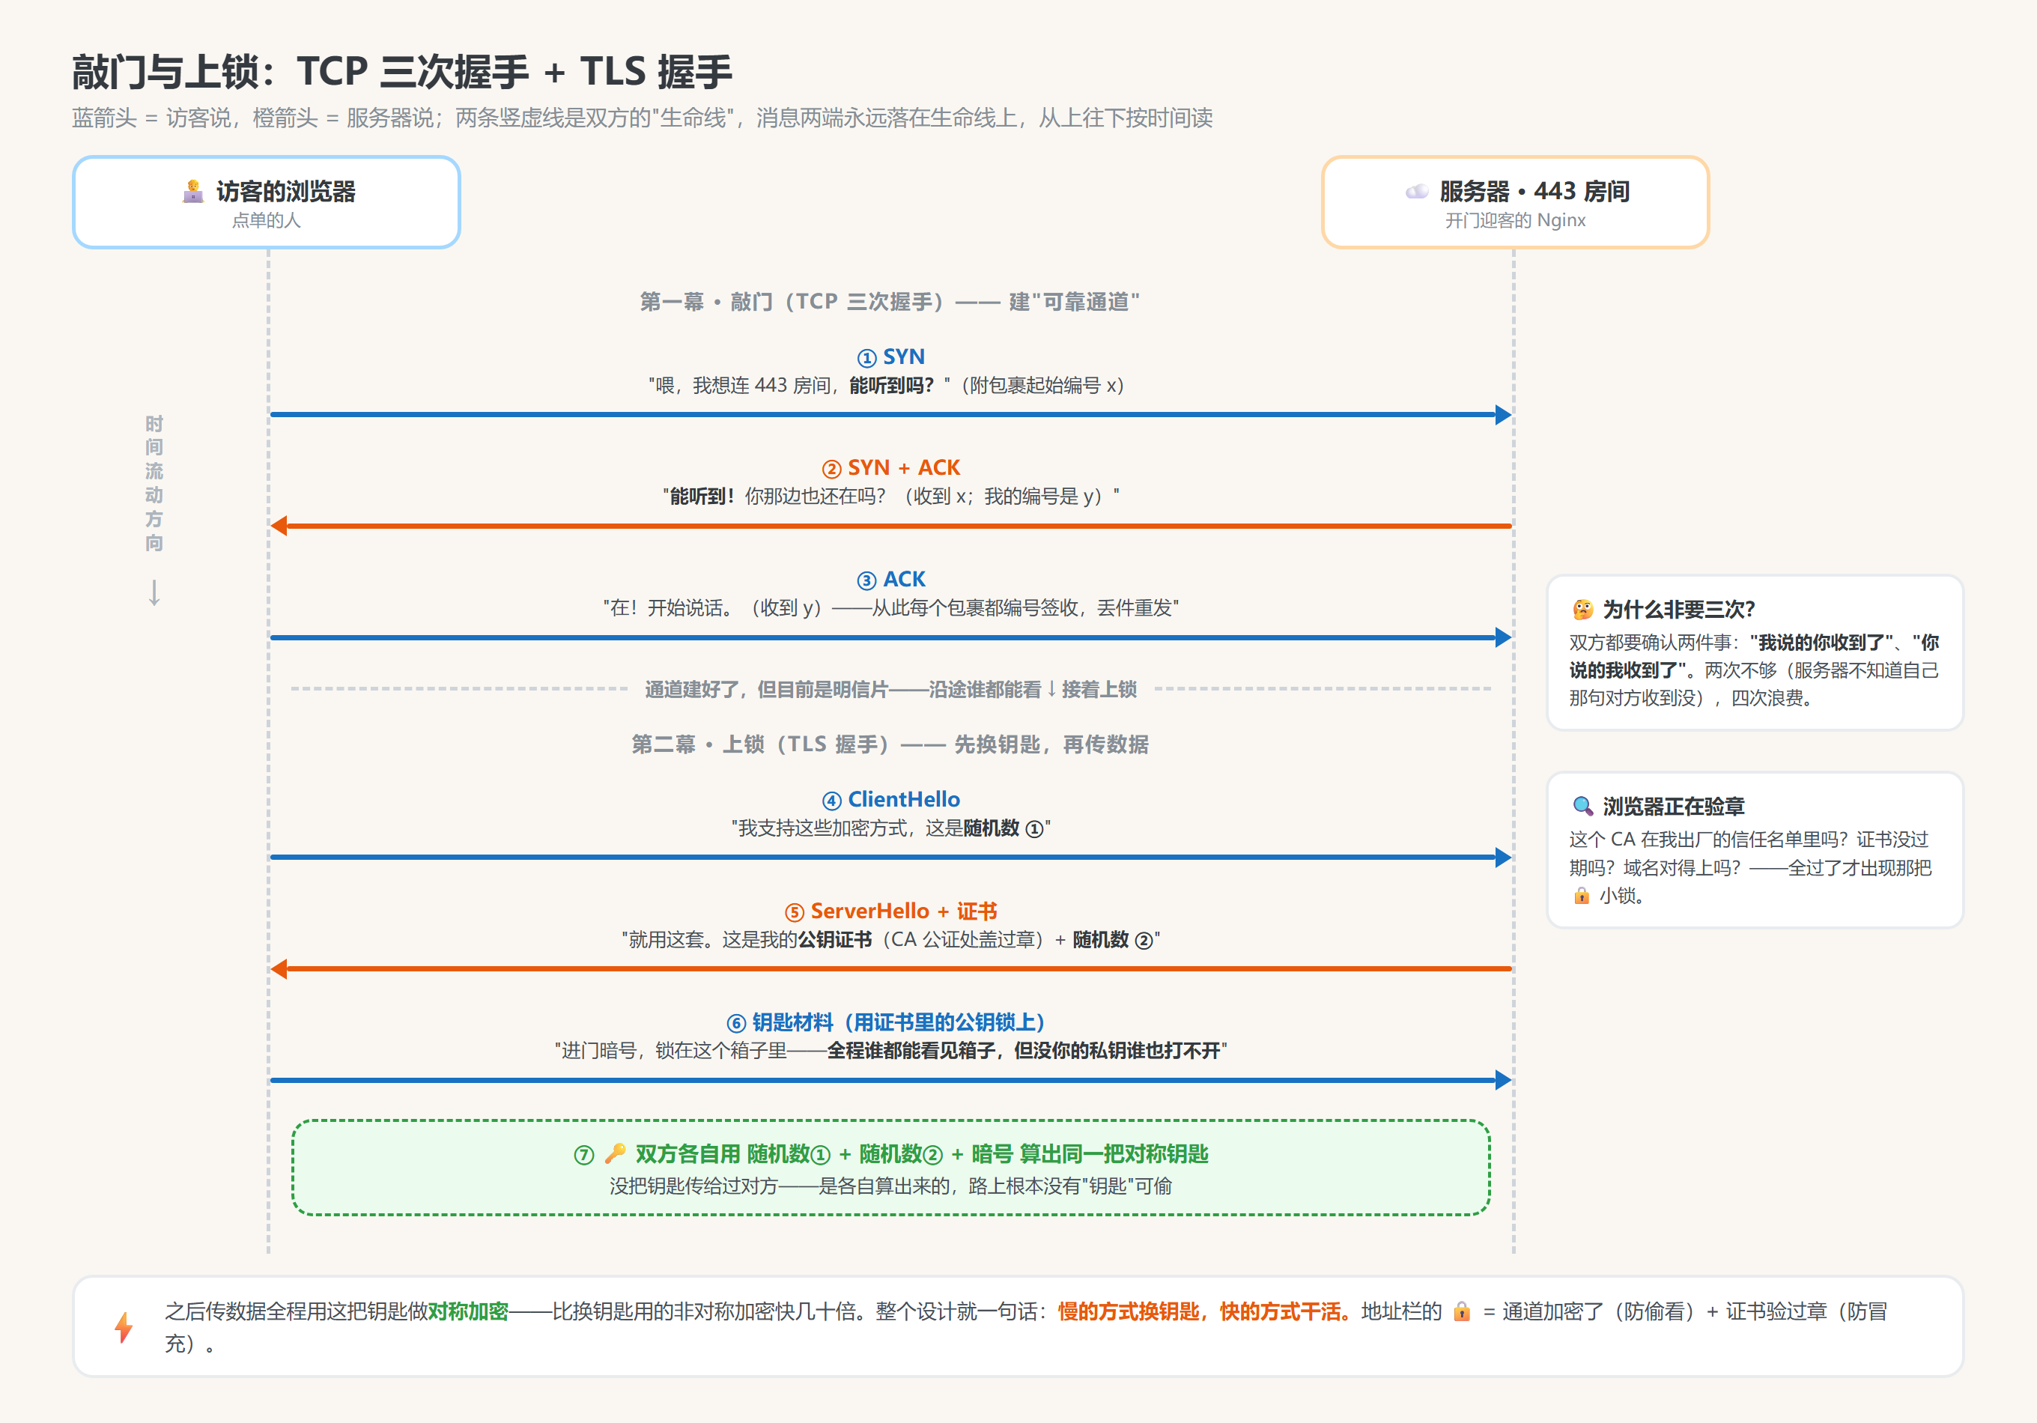
Task: Click the 服务器 · 443 房间 header box
Action: (1515, 202)
